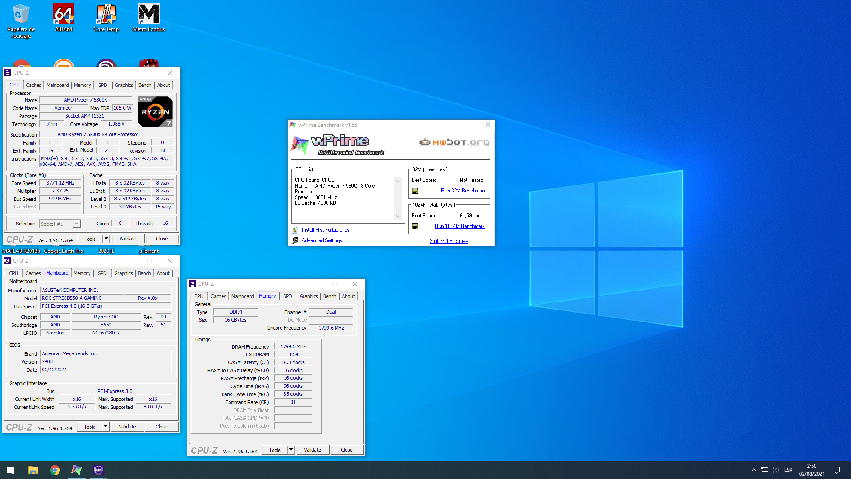This screenshot has height=479, width=851.
Task: Select the CPU tab in Memory CPU-Z window
Action: [x=199, y=296]
